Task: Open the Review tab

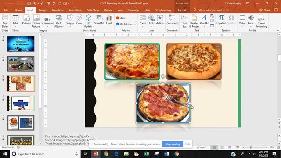Action: tap(108, 10)
